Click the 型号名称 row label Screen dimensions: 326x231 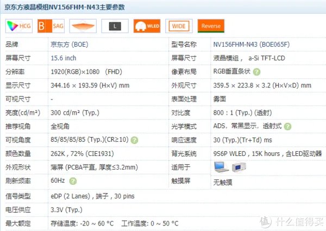point(184,45)
